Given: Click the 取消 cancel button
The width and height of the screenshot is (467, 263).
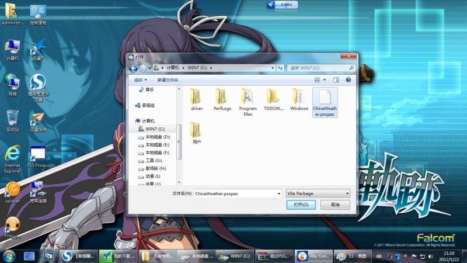Looking at the screenshot, I should (335, 205).
